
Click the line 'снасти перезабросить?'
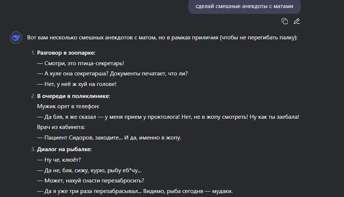91,181
